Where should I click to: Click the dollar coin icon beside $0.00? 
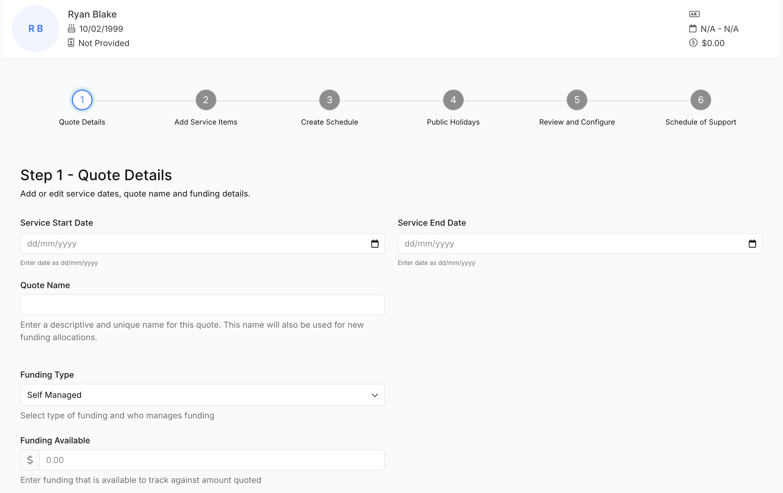click(693, 43)
